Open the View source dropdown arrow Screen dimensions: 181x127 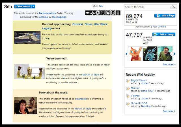[x=33, y=7]
